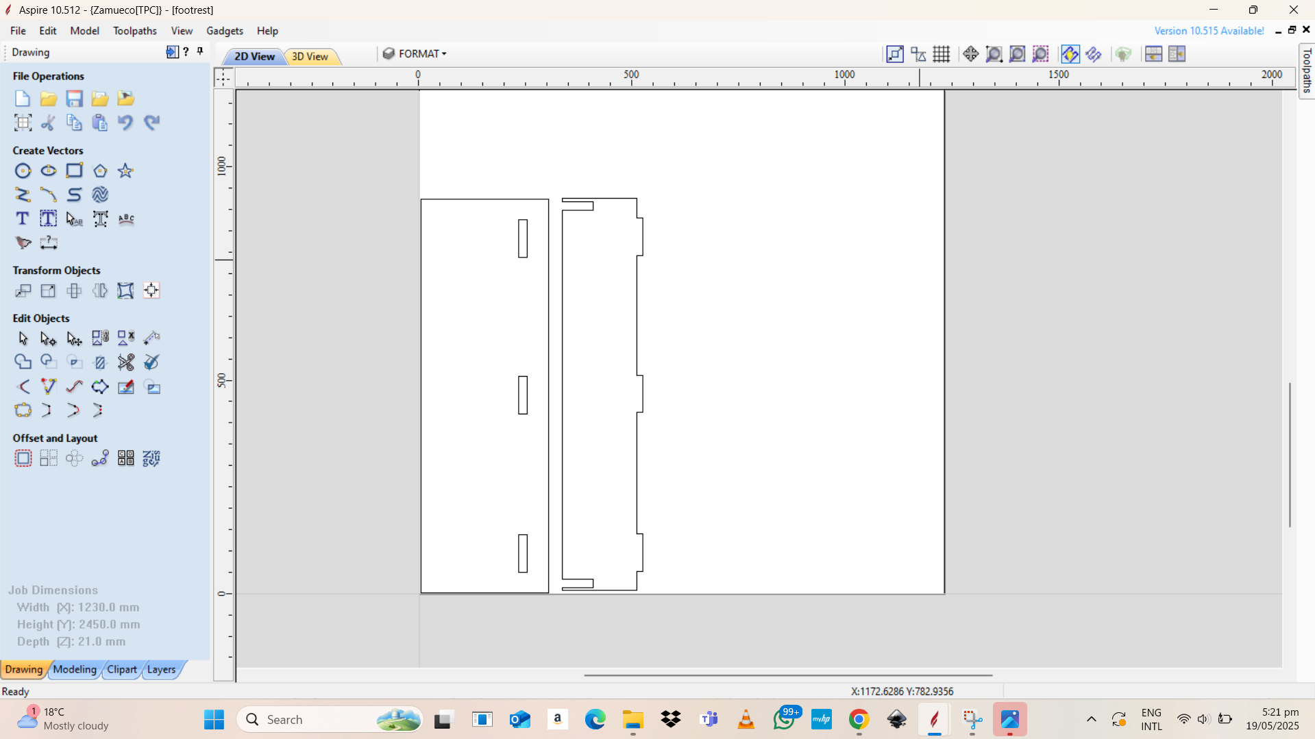Open an existing file folder icon
This screenshot has height=739, width=1315.
(x=48, y=99)
